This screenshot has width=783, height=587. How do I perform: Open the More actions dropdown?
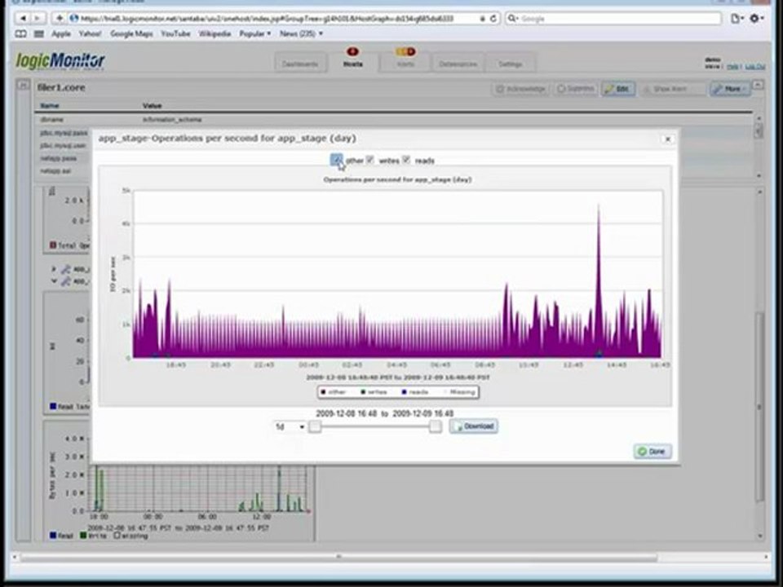tap(730, 89)
